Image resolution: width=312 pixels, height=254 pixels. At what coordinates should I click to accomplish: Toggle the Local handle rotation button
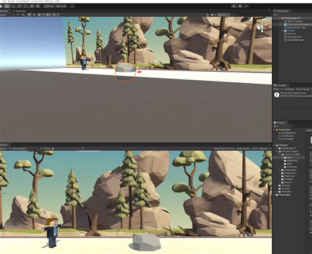(x=61, y=6)
